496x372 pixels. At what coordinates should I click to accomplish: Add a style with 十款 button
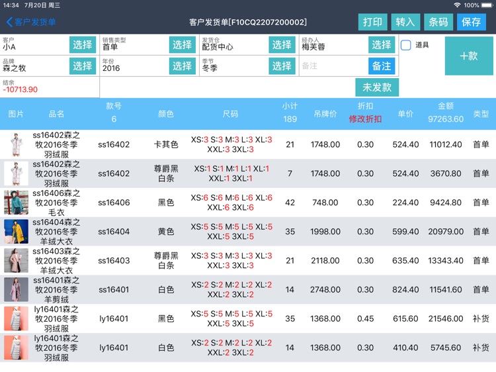pyautogui.click(x=469, y=56)
